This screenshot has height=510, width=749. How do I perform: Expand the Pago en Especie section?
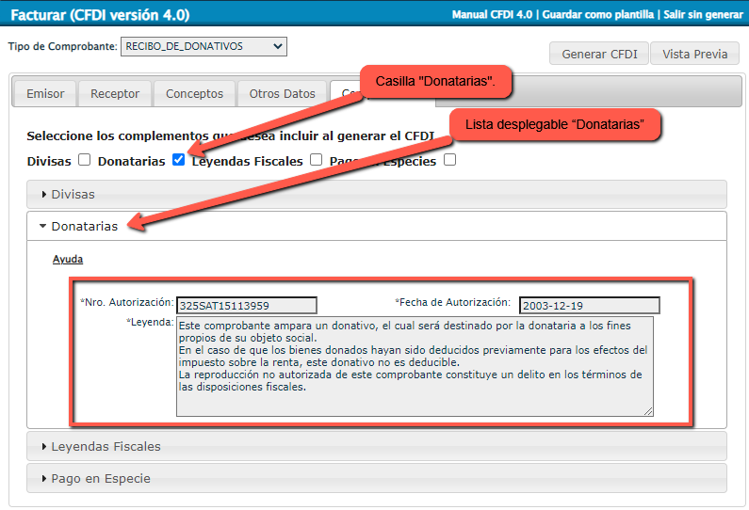tap(100, 478)
